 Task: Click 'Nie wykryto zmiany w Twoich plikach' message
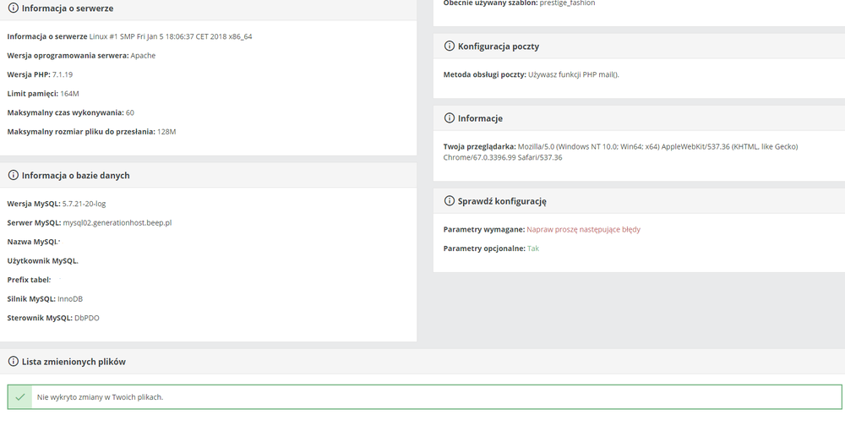(101, 397)
